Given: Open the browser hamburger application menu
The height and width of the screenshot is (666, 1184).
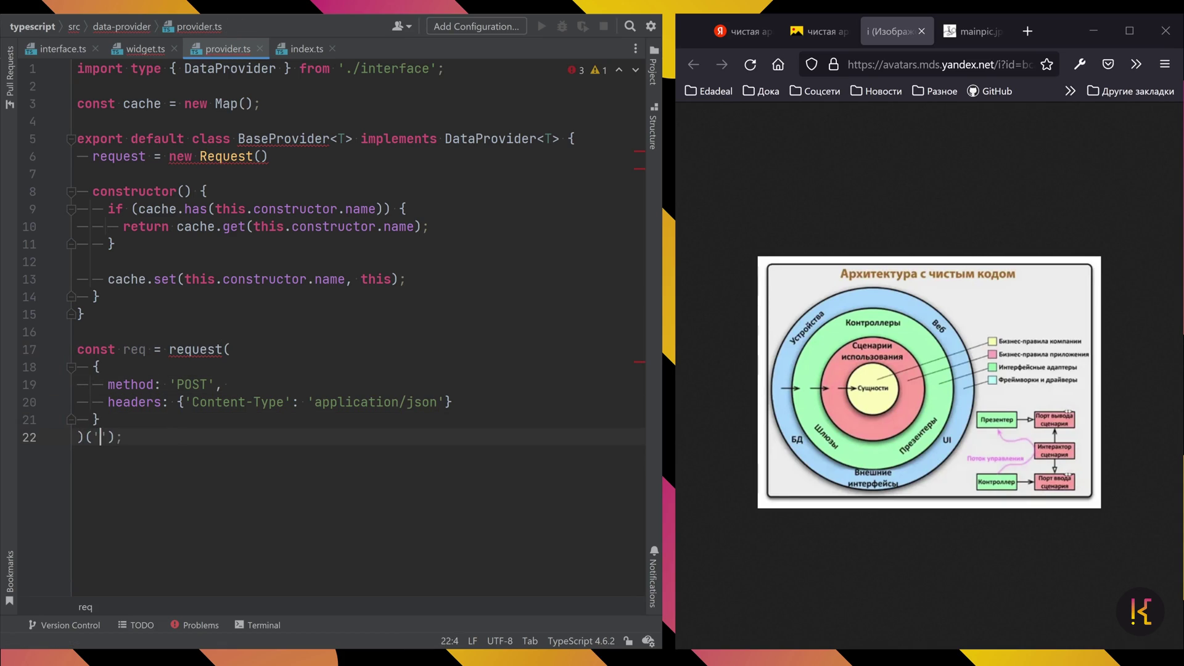Looking at the screenshot, I should [x=1165, y=64].
